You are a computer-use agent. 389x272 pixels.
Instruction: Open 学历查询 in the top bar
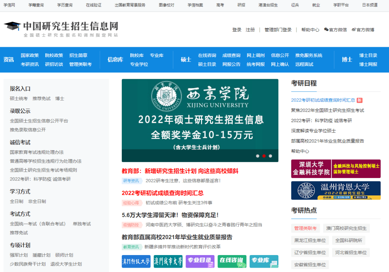coord(65,5)
